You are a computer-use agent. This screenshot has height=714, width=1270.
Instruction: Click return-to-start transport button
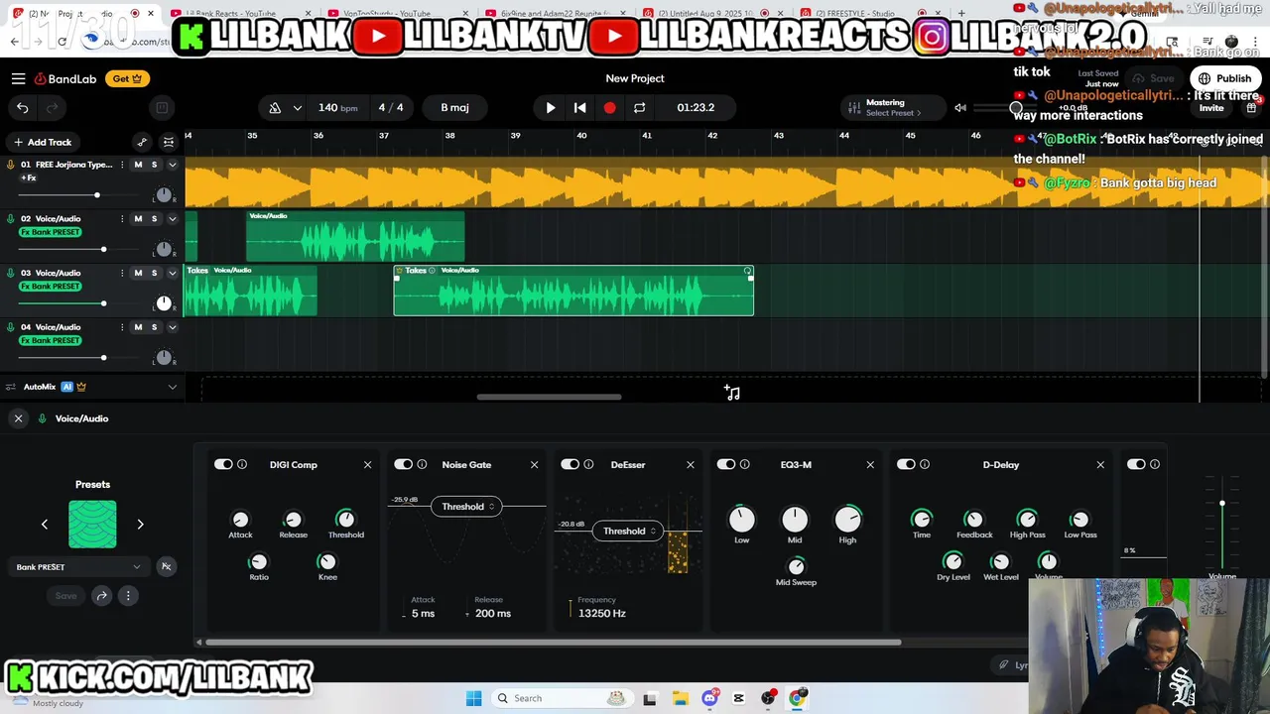pyautogui.click(x=579, y=107)
